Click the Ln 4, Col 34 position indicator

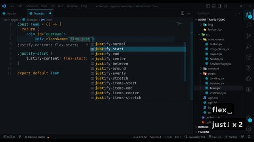(139, 137)
